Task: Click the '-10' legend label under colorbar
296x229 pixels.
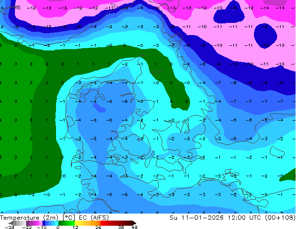Action: coord(42,227)
